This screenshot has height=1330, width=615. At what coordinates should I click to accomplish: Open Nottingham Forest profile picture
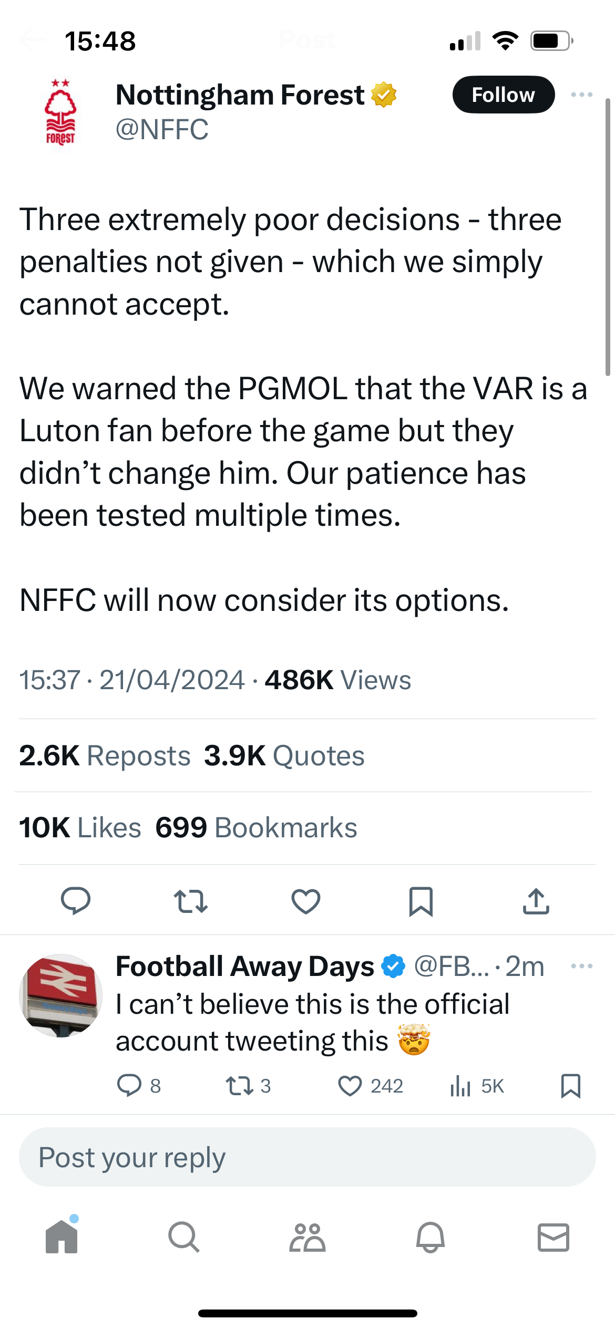pyautogui.click(x=60, y=112)
